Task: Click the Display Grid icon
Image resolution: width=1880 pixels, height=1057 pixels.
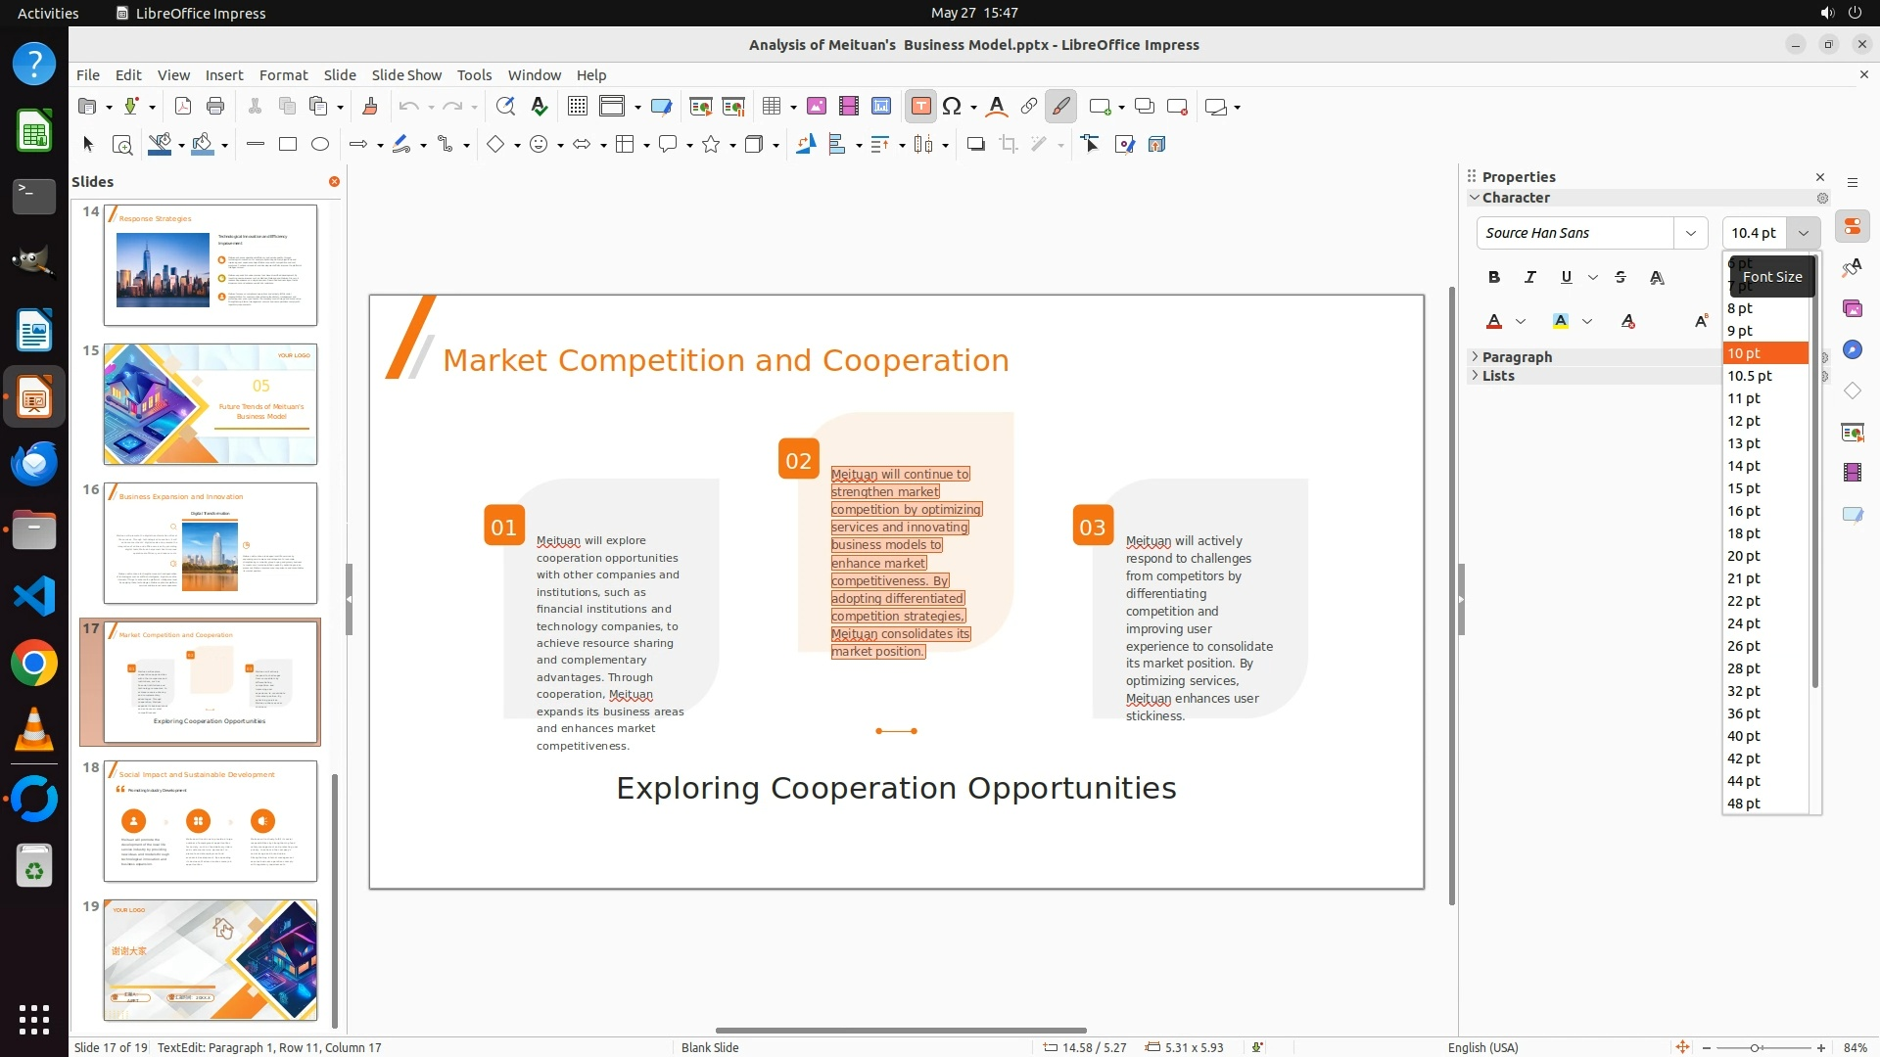Action: coord(578,107)
